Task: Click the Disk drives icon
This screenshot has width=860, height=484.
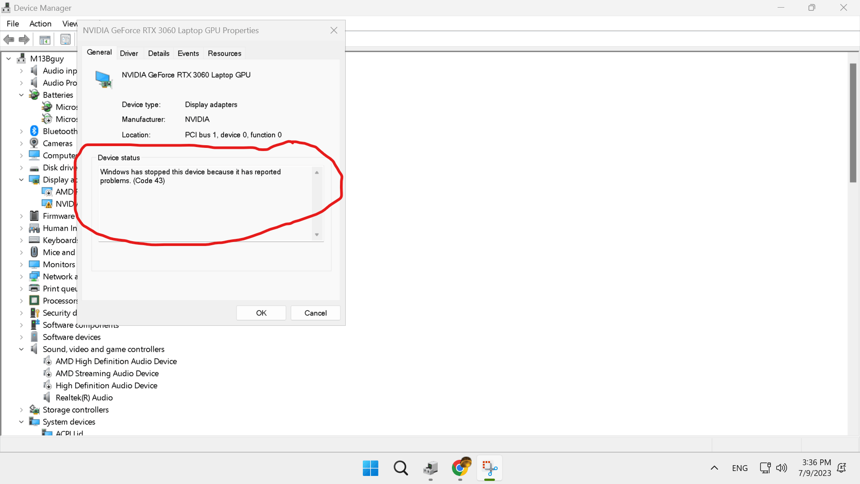Action: 34,168
